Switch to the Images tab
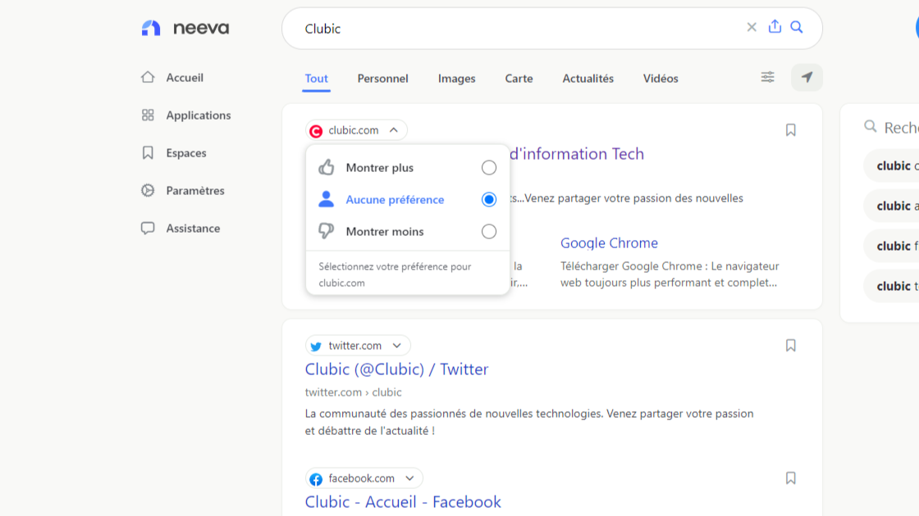 456,79
